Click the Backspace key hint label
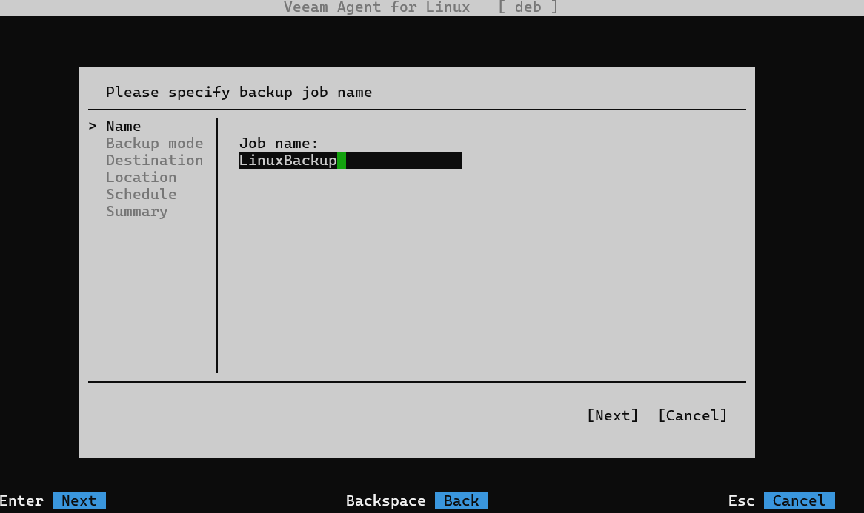The width and height of the screenshot is (864, 513). click(x=385, y=501)
